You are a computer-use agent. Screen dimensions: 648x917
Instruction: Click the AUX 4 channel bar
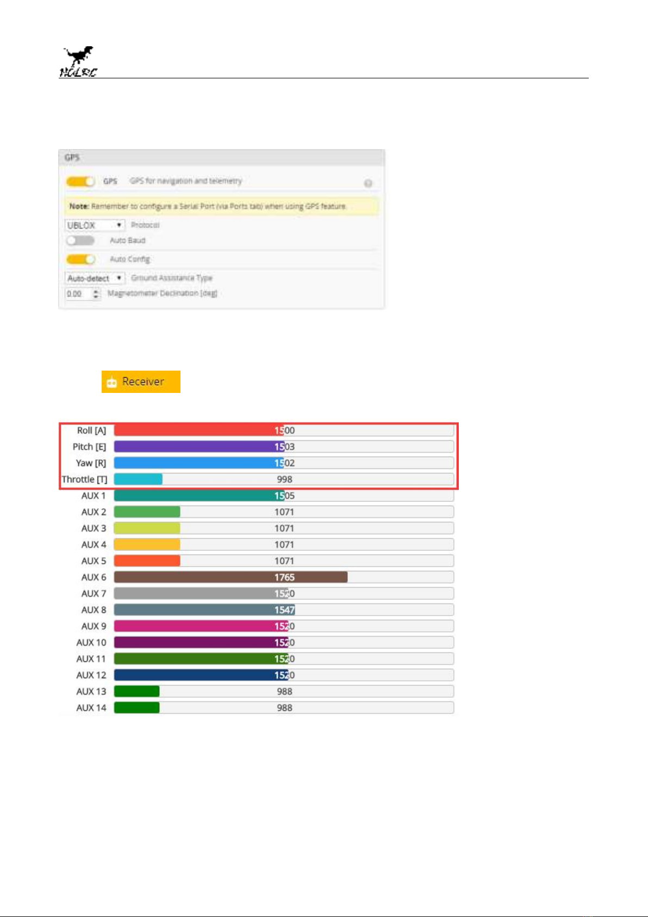point(284,545)
